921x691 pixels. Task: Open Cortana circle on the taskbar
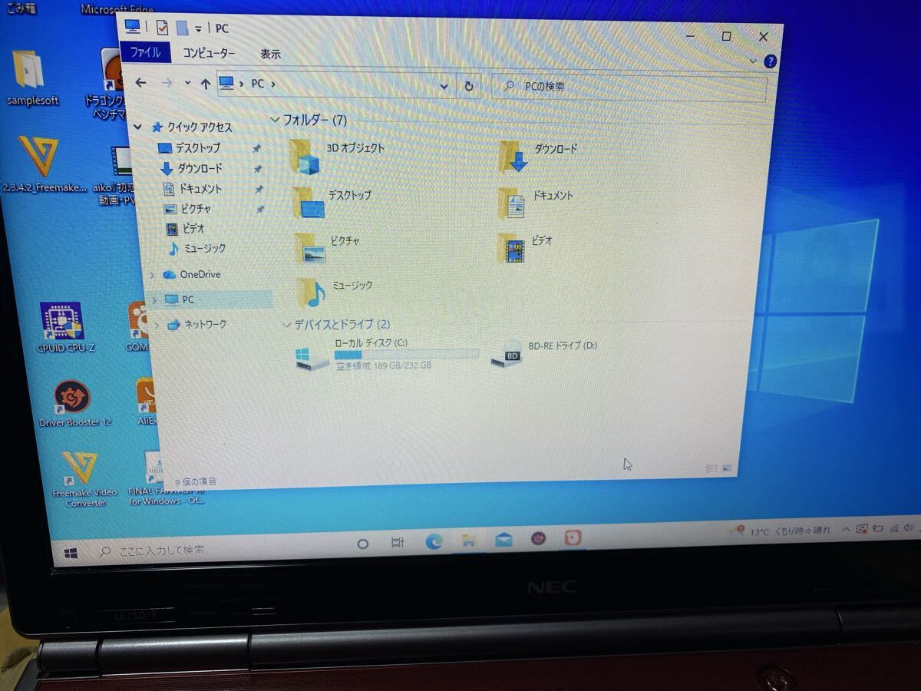(x=363, y=544)
